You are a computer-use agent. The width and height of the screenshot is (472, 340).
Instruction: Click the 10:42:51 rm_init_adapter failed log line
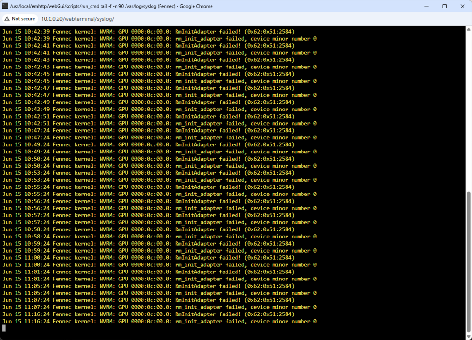tap(160, 123)
